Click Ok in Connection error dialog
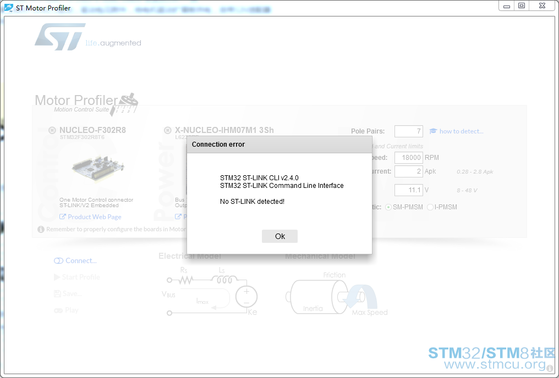This screenshot has width=559, height=378. (279, 236)
